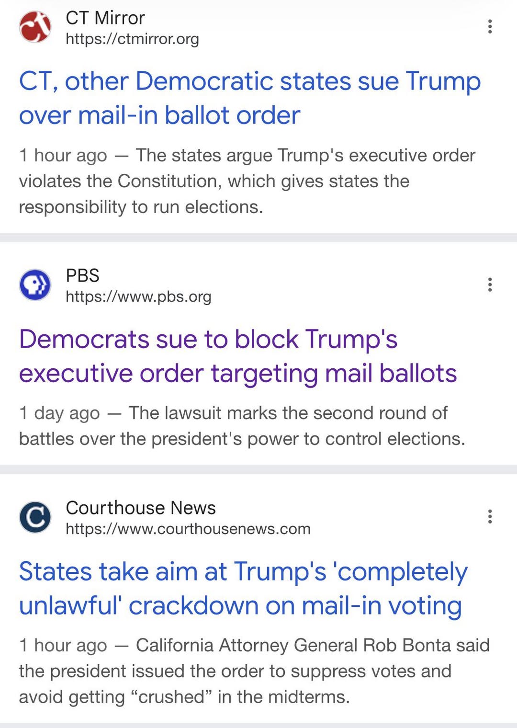Select the 'CT Mirror' site name
517x728 pixels.
[x=105, y=18]
